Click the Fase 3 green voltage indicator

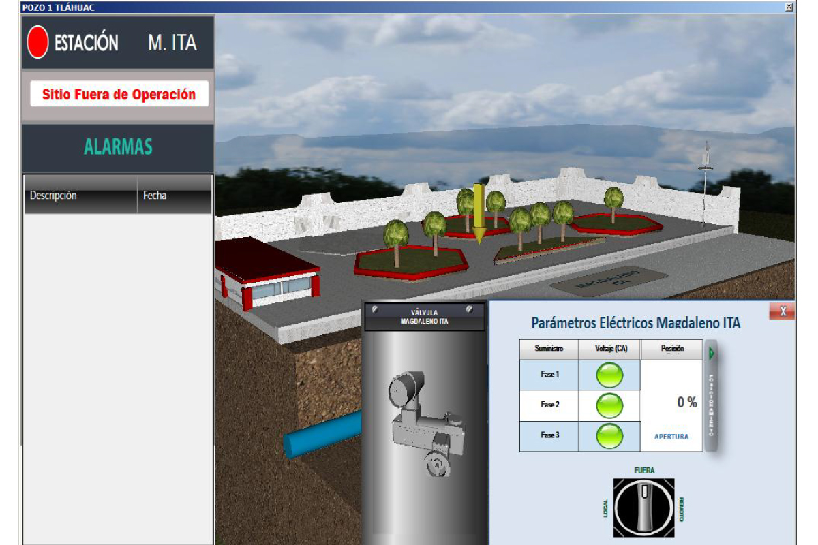click(609, 436)
